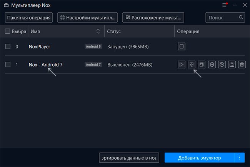
Task: Open the hamburger menu with red dot
Action: (x=225, y=5)
